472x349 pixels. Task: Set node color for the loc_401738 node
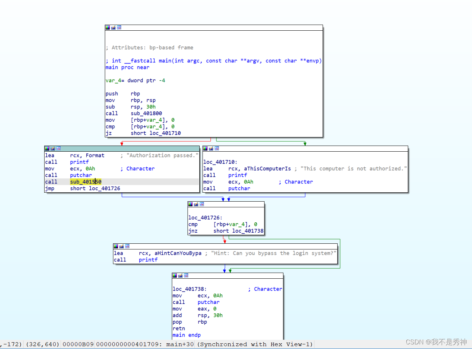(x=175, y=275)
